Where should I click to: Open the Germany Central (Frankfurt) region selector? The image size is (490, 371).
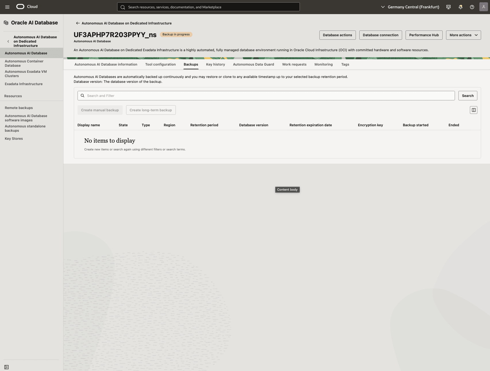[410, 7]
